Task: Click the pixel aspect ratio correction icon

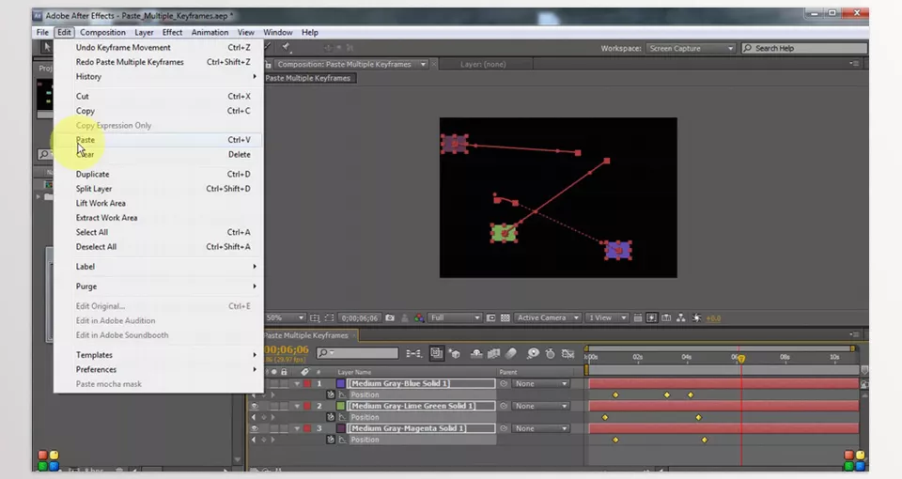Action: pos(638,318)
